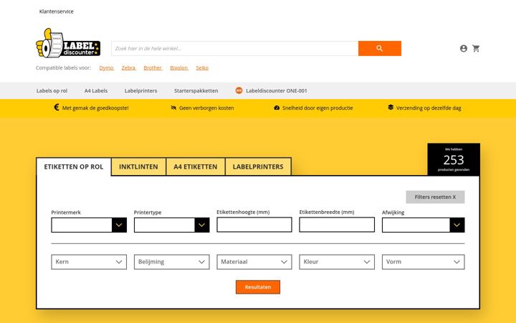Viewport: 516px width, 323px height.
Task: Open the Bixolon compatible labels link
Action: (179, 67)
